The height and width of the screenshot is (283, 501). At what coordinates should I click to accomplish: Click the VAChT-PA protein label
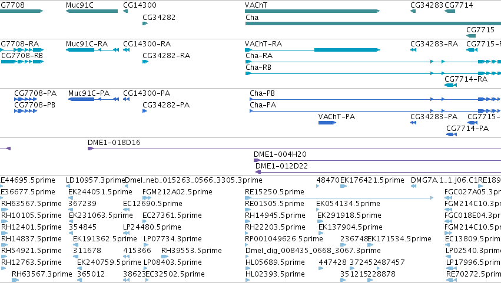click(x=336, y=117)
